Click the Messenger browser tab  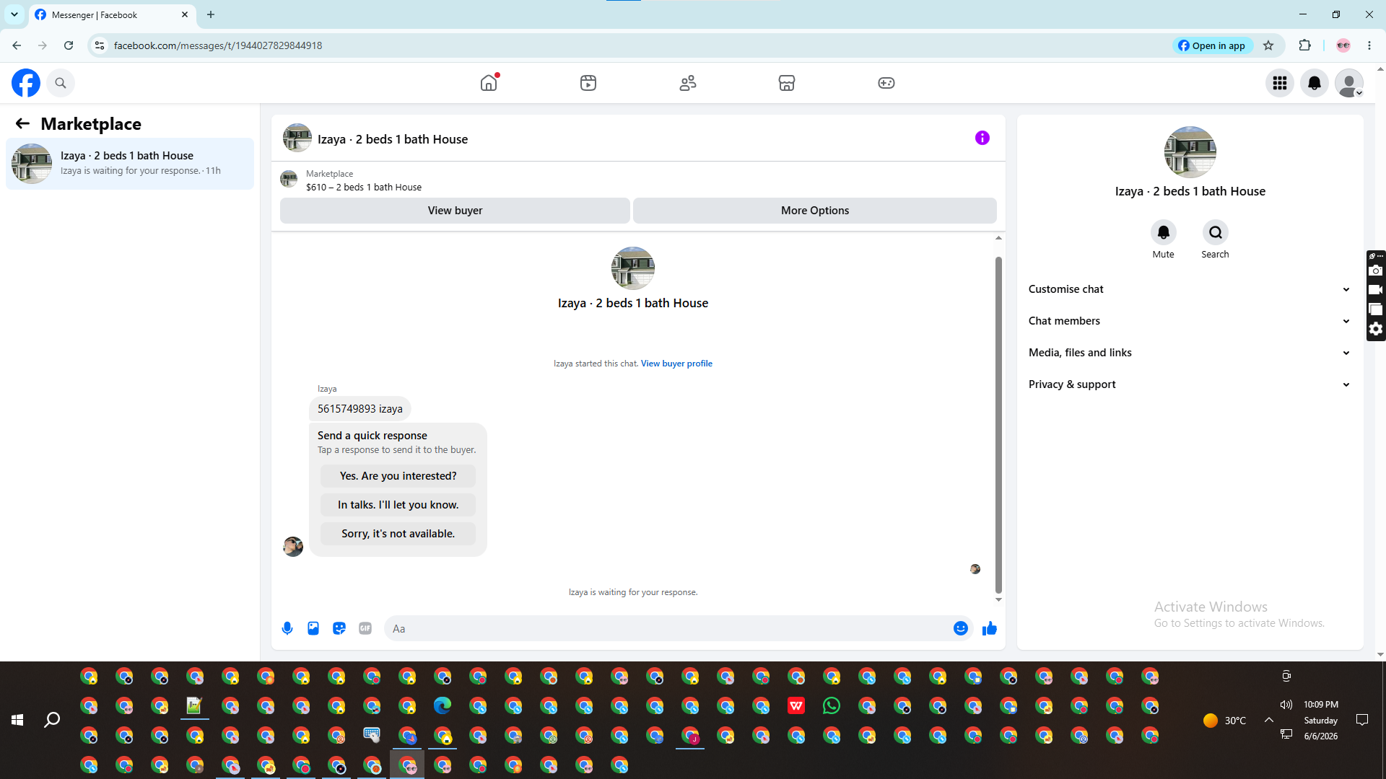(x=112, y=15)
